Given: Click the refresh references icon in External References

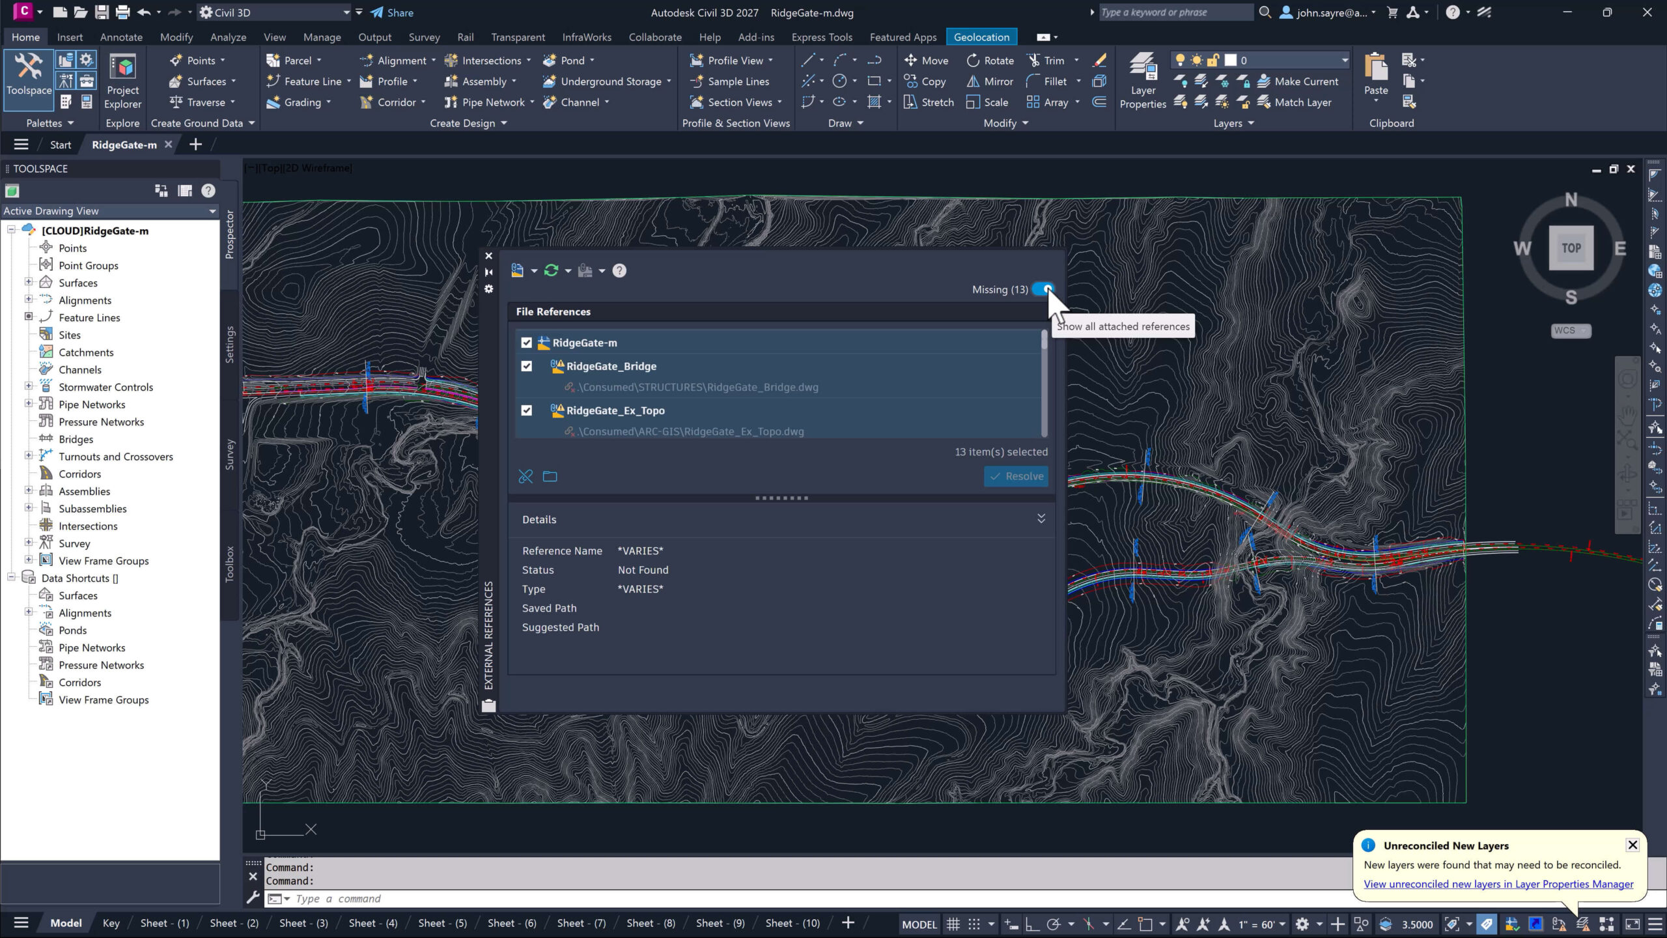Looking at the screenshot, I should (x=551, y=270).
